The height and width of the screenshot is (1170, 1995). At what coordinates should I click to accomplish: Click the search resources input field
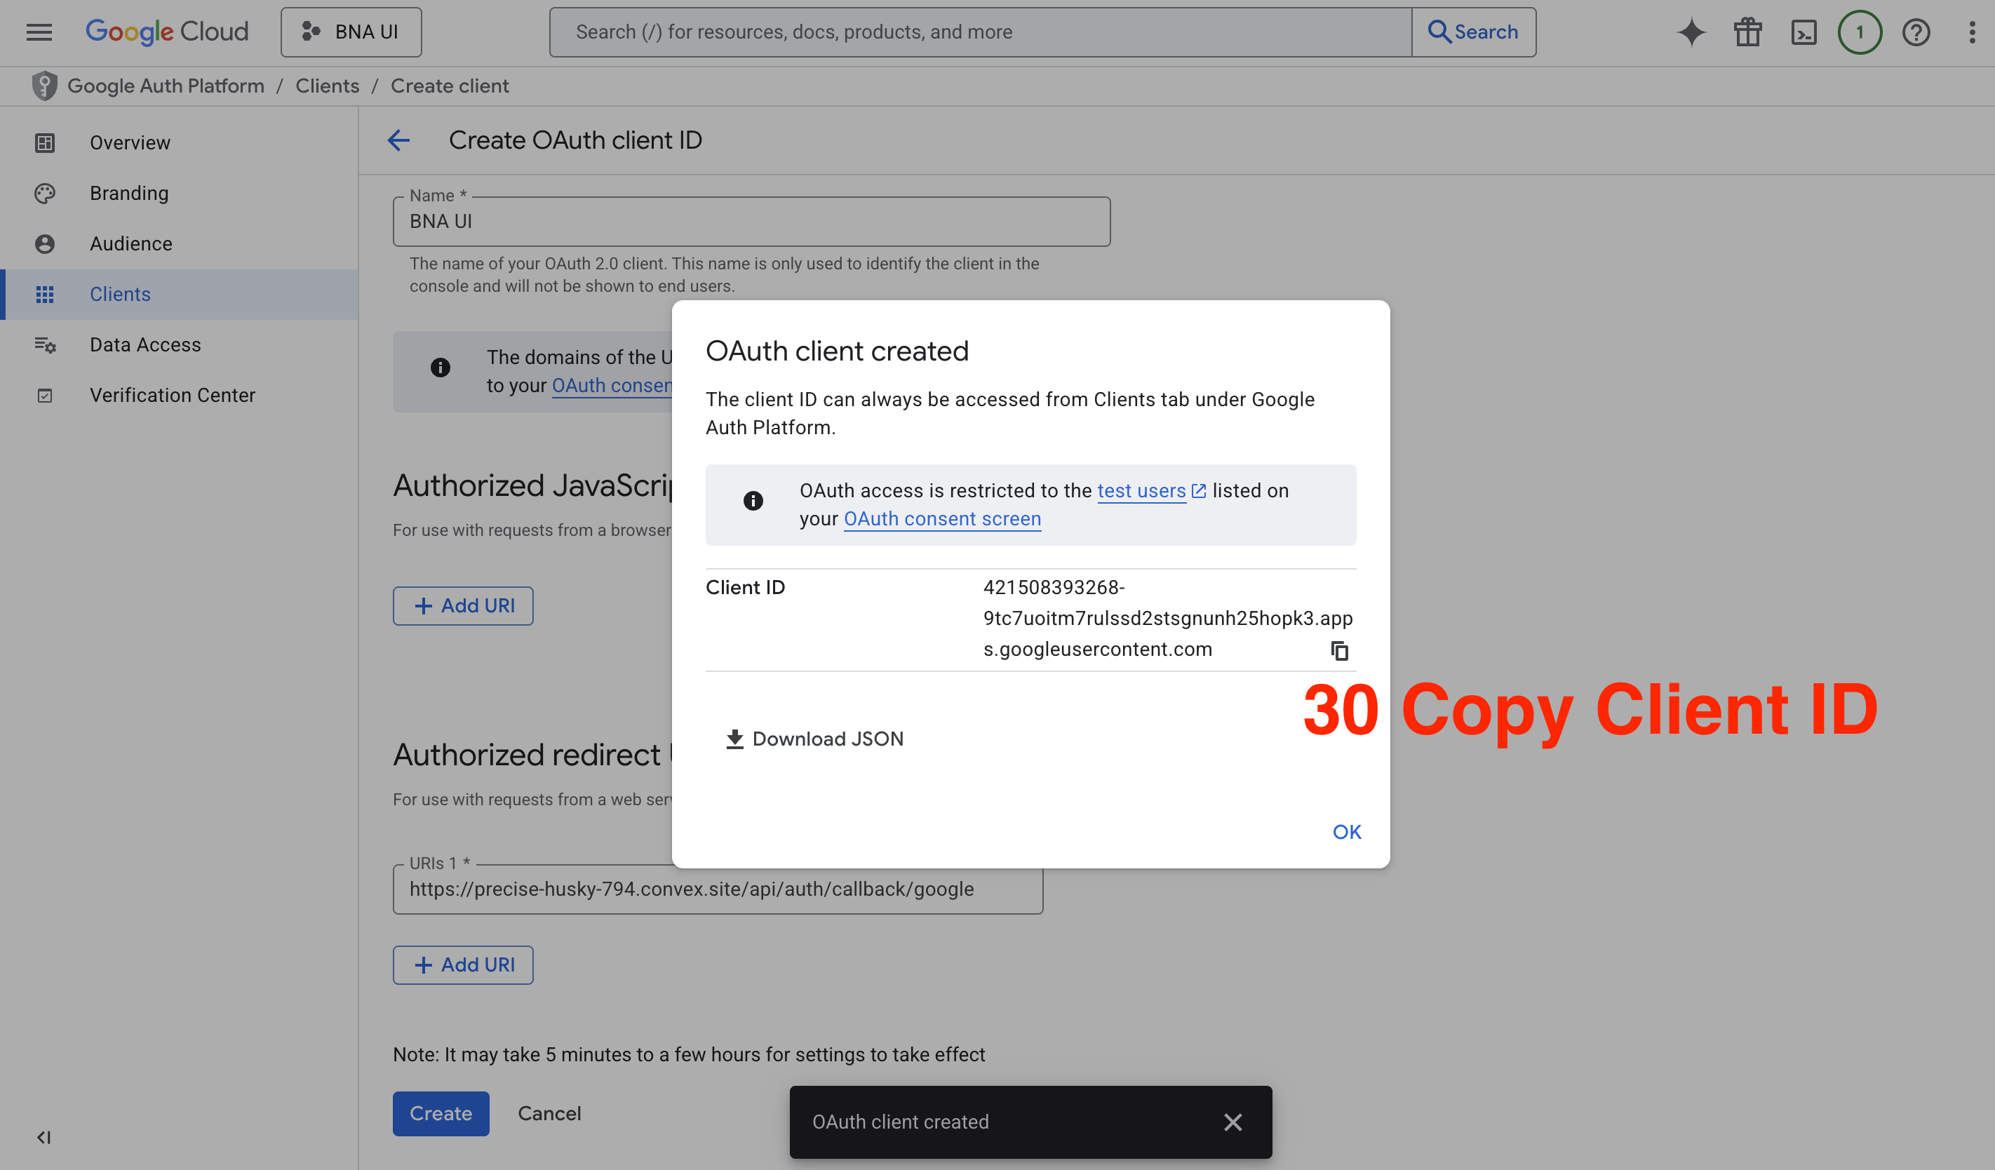(x=980, y=32)
